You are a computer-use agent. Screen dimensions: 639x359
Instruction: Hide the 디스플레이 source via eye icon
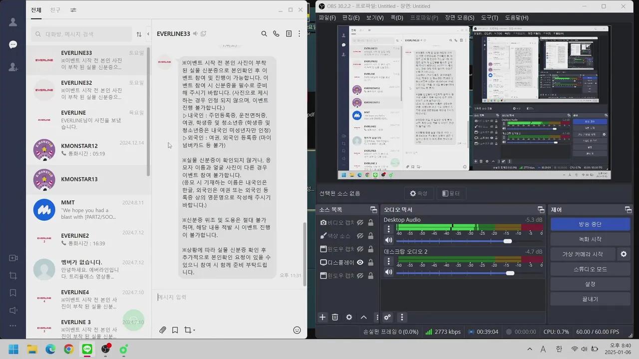click(360, 262)
